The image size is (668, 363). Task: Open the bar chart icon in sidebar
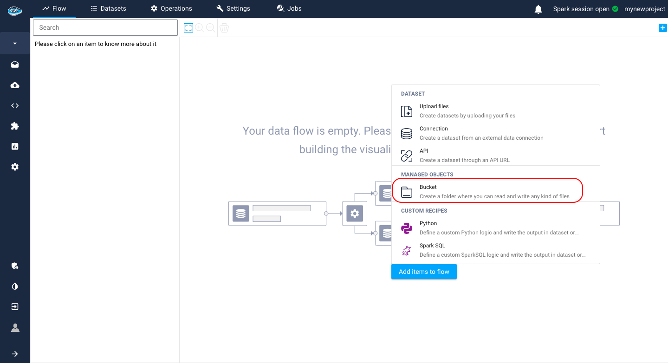coord(15,146)
